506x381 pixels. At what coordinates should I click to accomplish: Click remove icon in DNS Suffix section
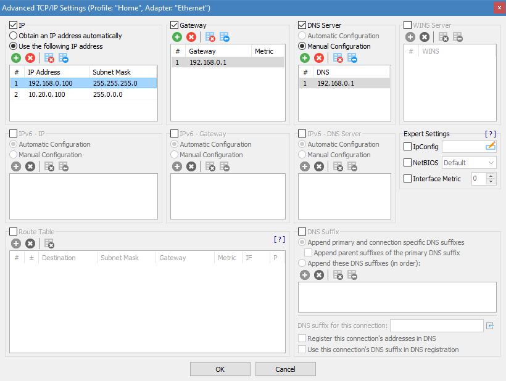tap(319, 275)
